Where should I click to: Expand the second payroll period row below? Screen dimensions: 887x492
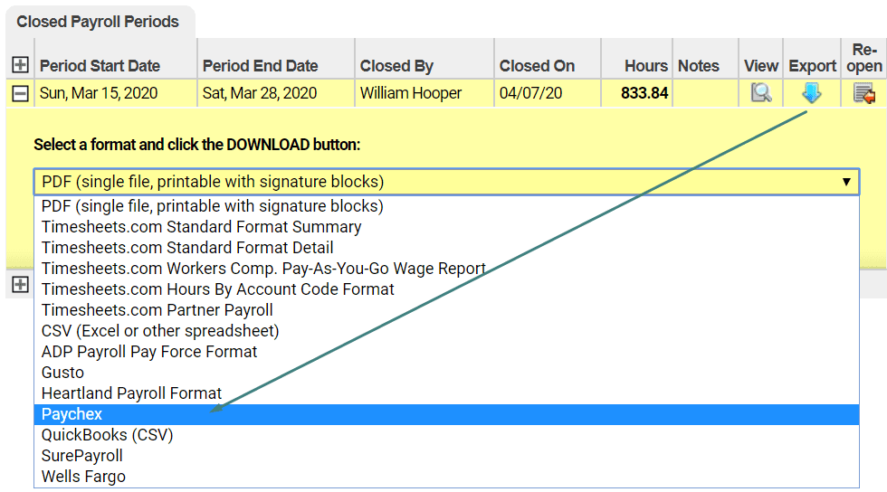(x=20, y=285)
